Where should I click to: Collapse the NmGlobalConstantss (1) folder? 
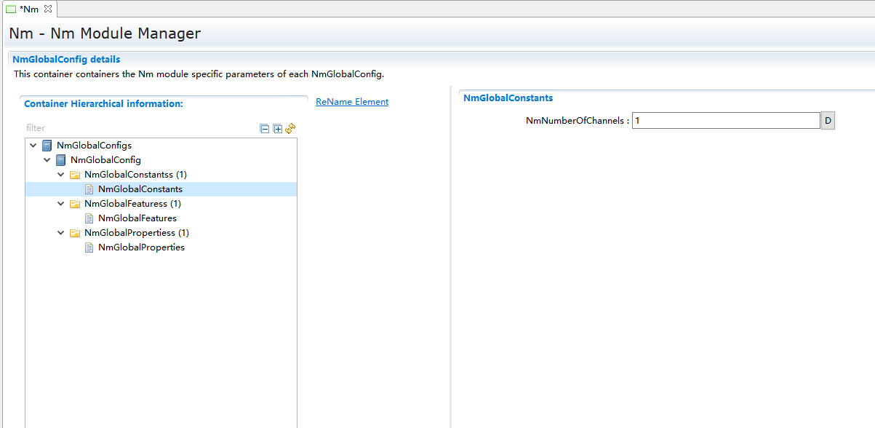[x=61, y=175]
